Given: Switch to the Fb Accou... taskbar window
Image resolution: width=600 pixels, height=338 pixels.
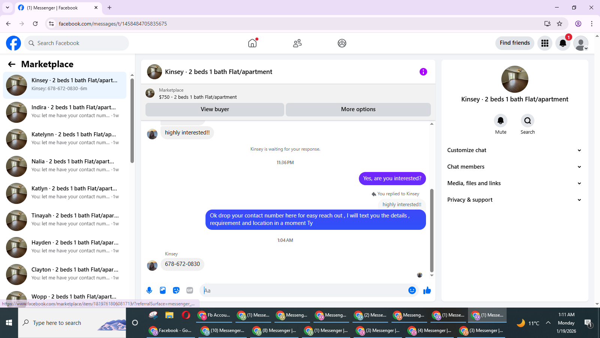Looking at the screenshot, I should coord(214,315).
